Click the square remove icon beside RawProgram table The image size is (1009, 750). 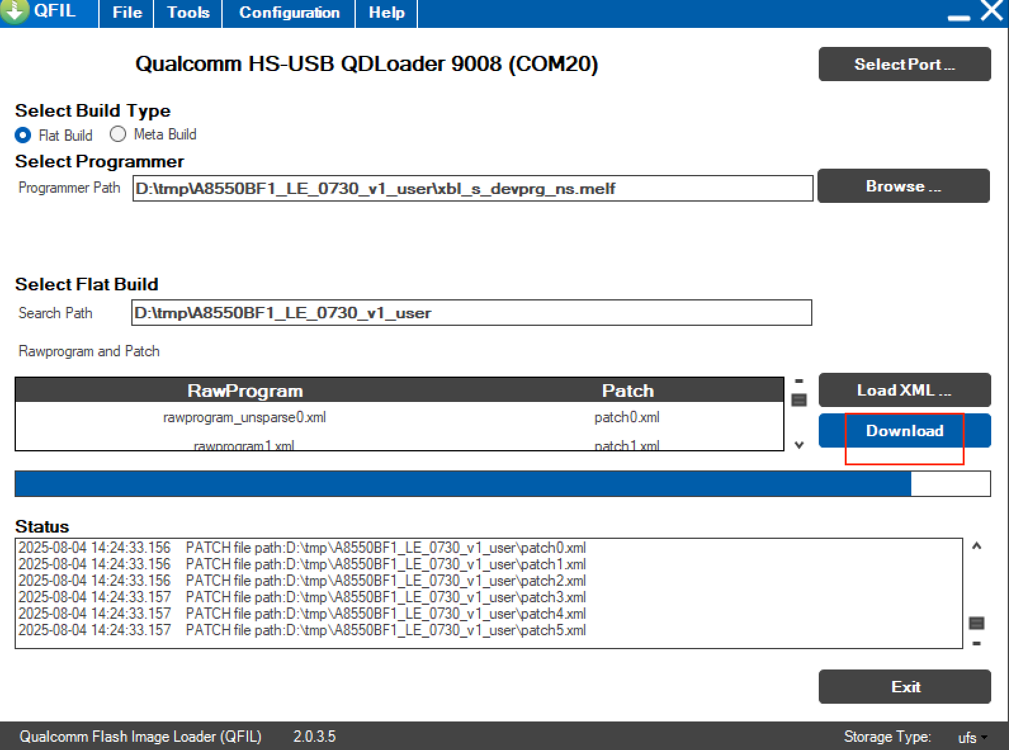(x=799, y=400)
